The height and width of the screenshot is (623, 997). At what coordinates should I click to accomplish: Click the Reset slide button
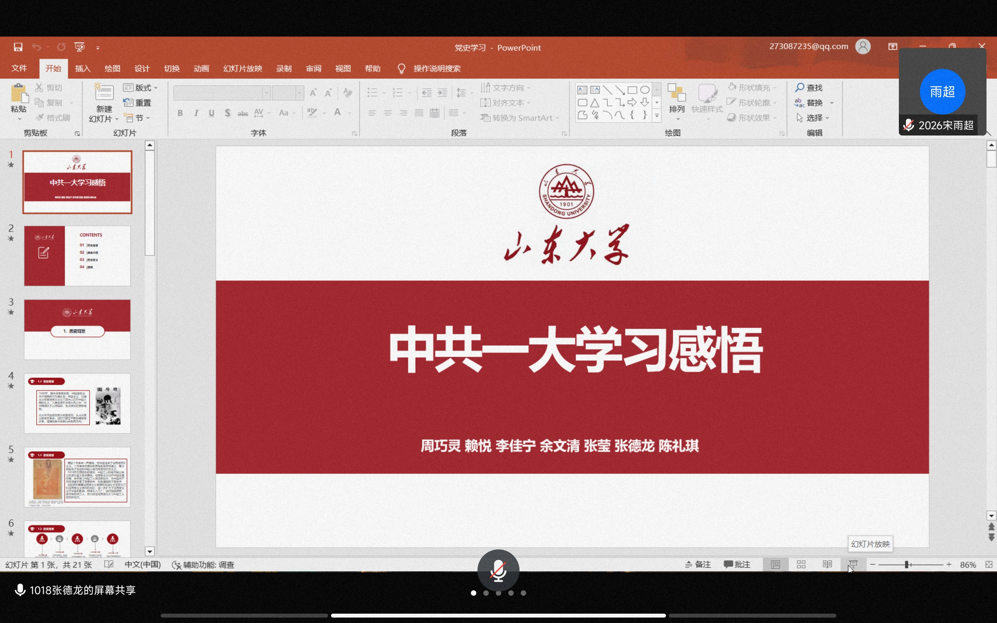[x=137, y=102]
